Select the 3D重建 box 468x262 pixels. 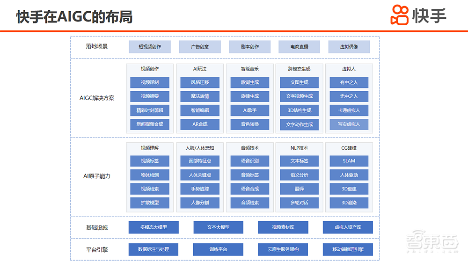(x=349, y=189)
